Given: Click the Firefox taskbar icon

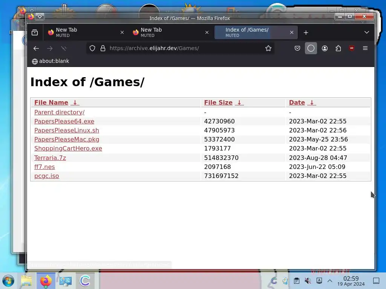Looking at the screenshot, I should 46,281.
